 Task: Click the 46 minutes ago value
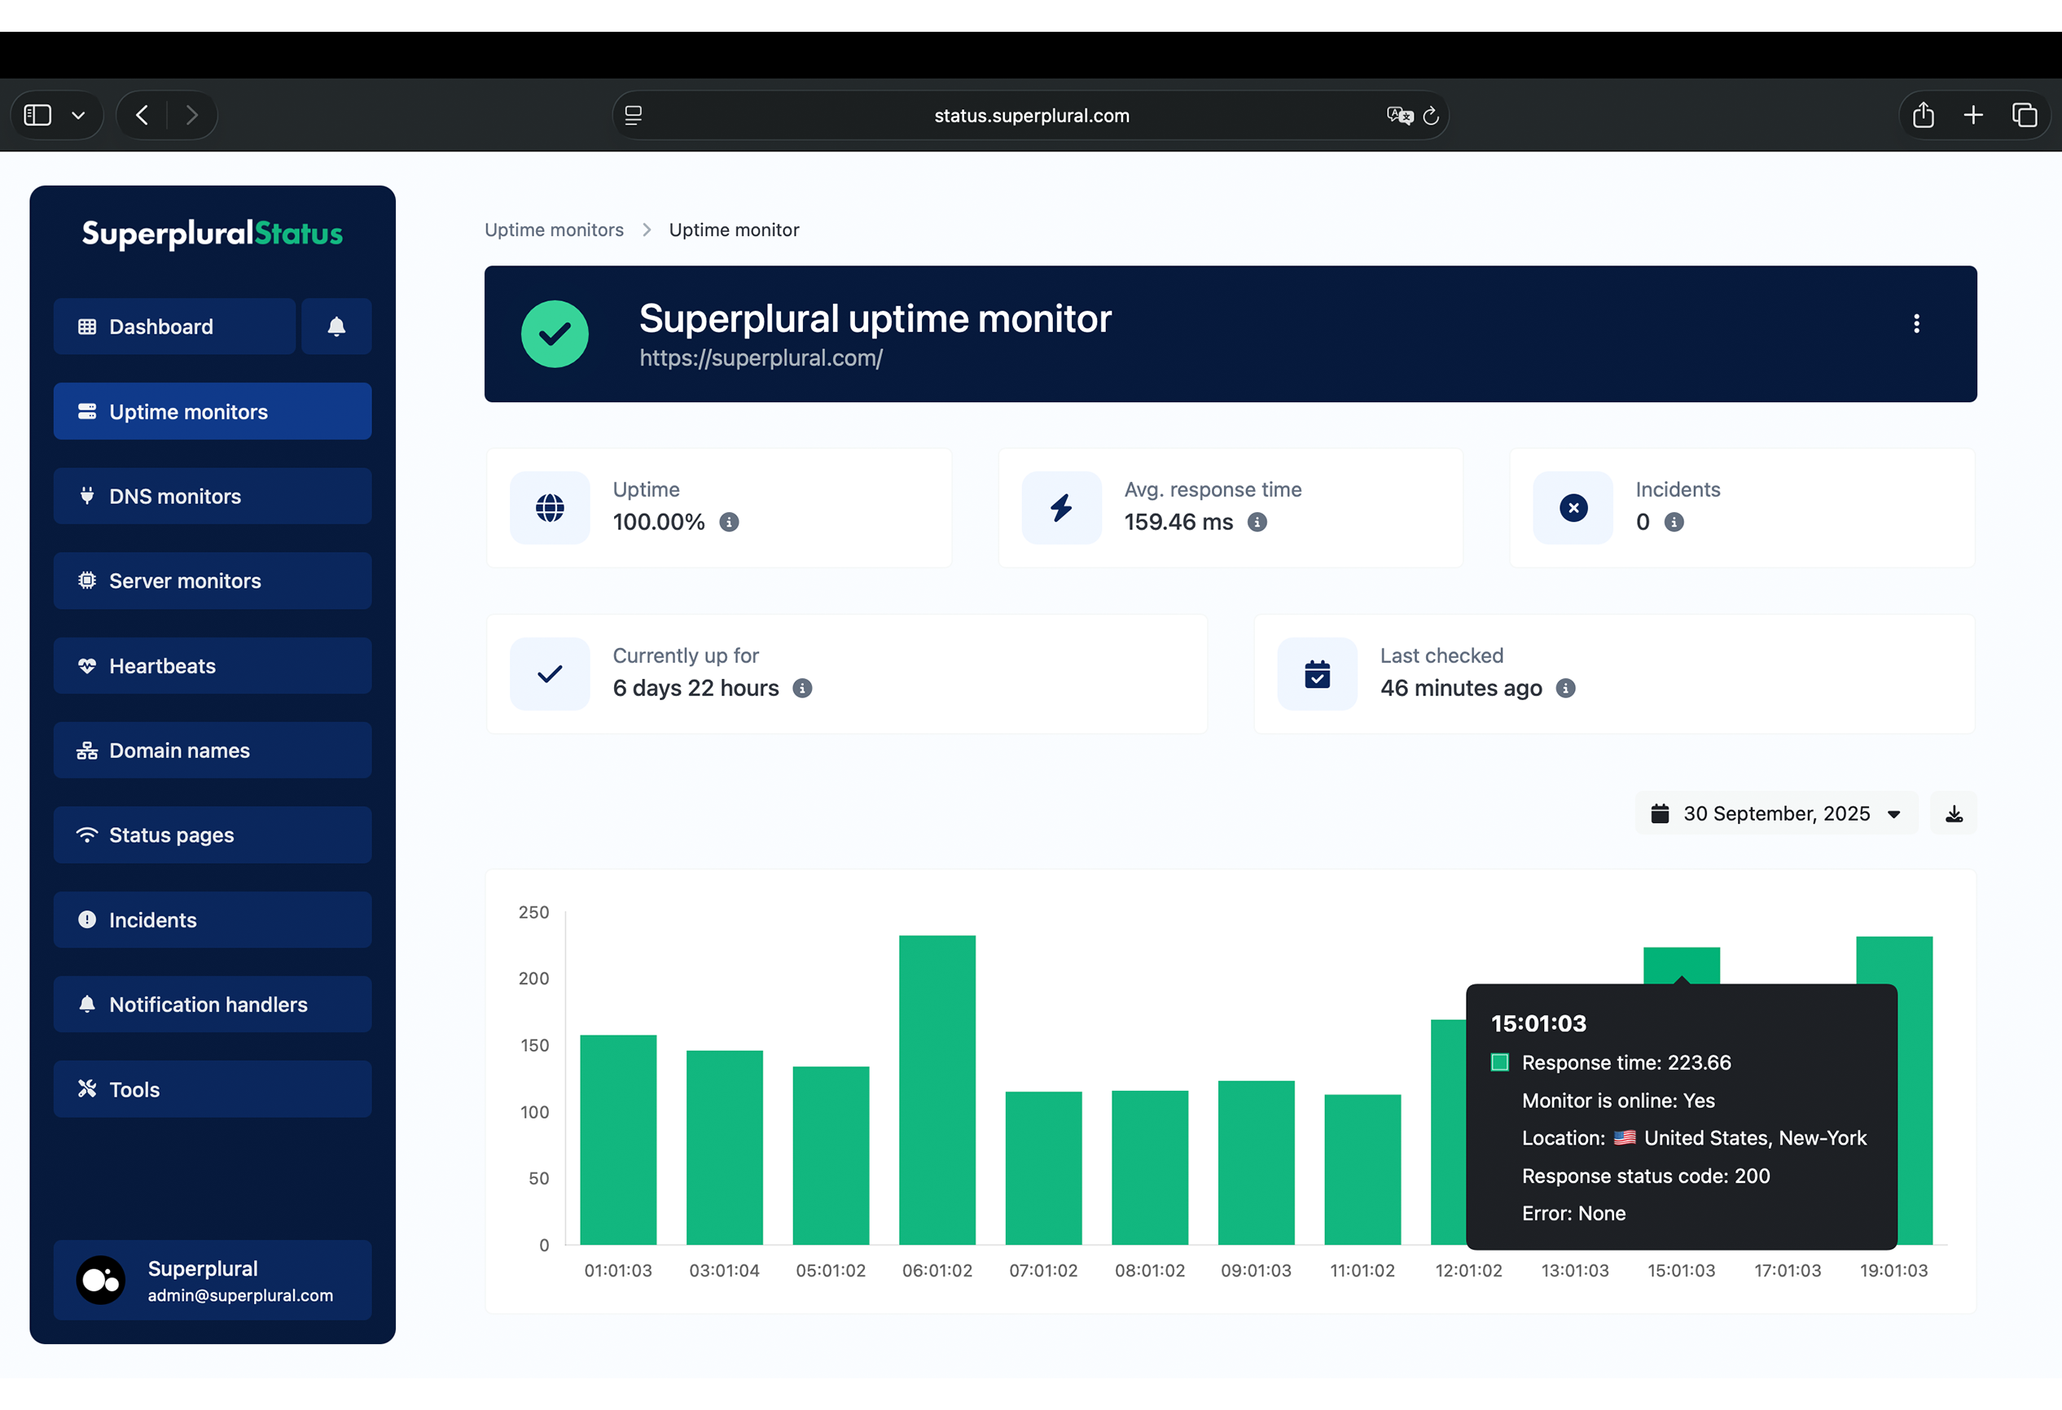click(x=1460, y=688)
